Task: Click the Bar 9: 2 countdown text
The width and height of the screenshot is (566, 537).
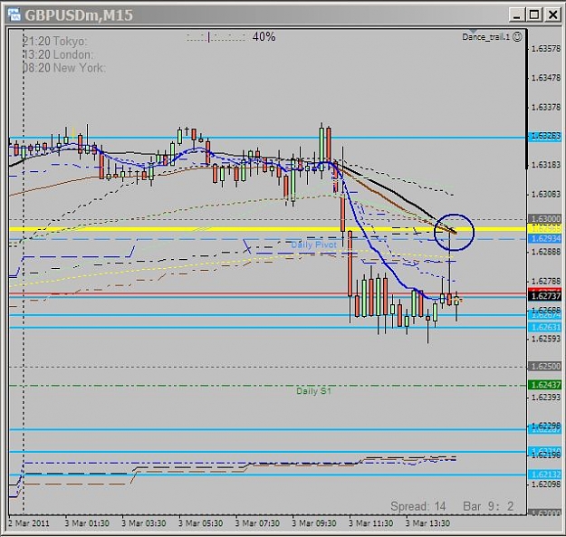Action: [x=488, y=506]
